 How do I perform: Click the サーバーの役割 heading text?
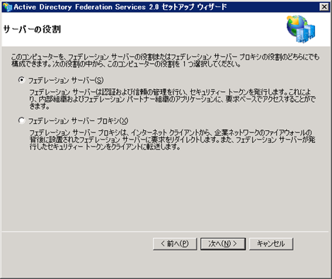coord(33,30)
